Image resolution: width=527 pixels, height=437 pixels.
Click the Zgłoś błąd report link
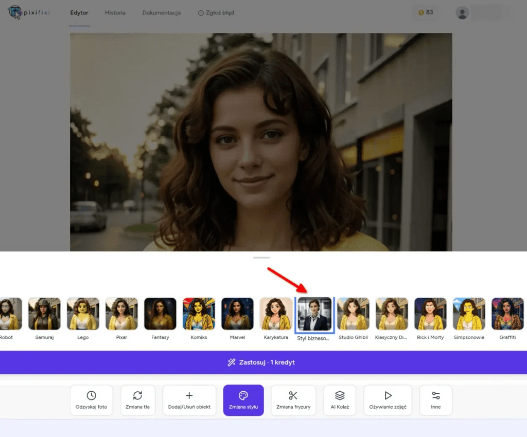pyautogui.click(x=216, y=13)
